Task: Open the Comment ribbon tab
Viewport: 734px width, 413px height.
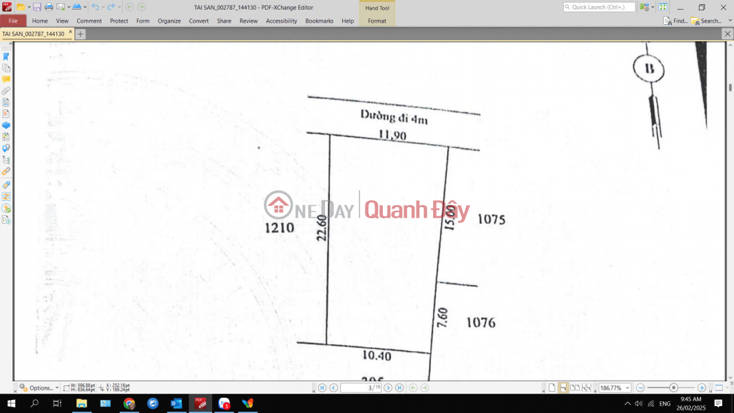Action: click(89, 21)
